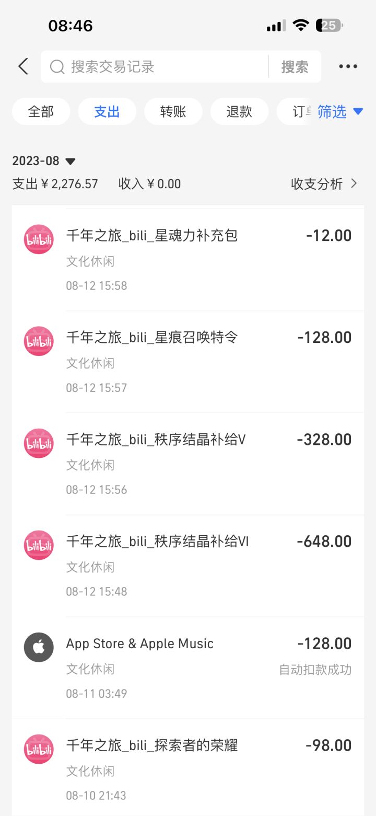Tap bilibili icon of 探索者的荣耀 transaction

pos(39,749)
